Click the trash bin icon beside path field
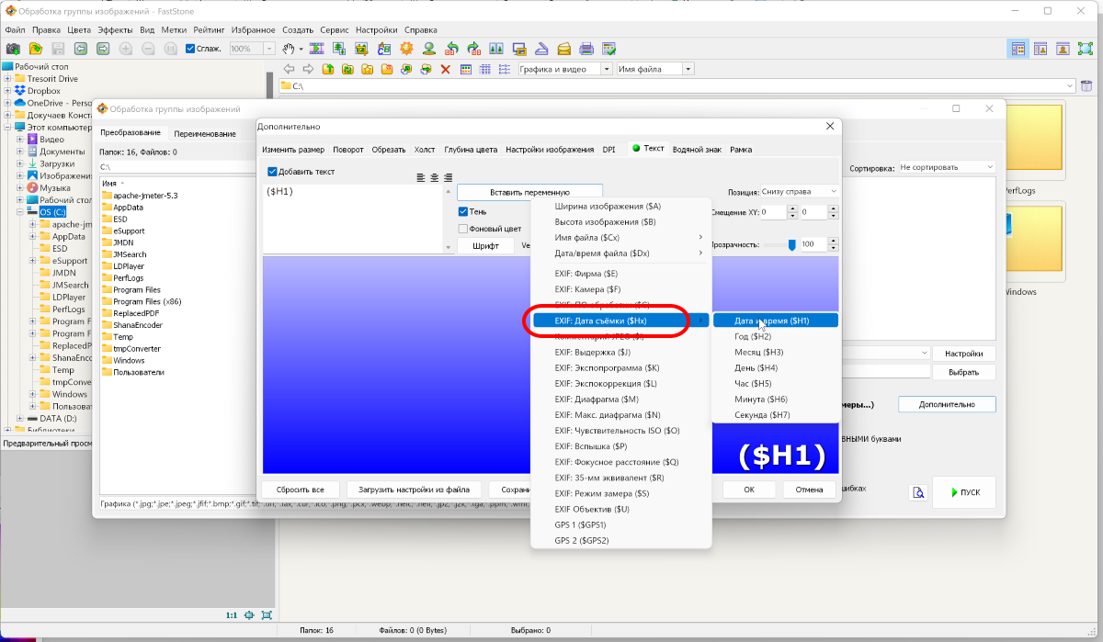 click(x=1086, y=85)
